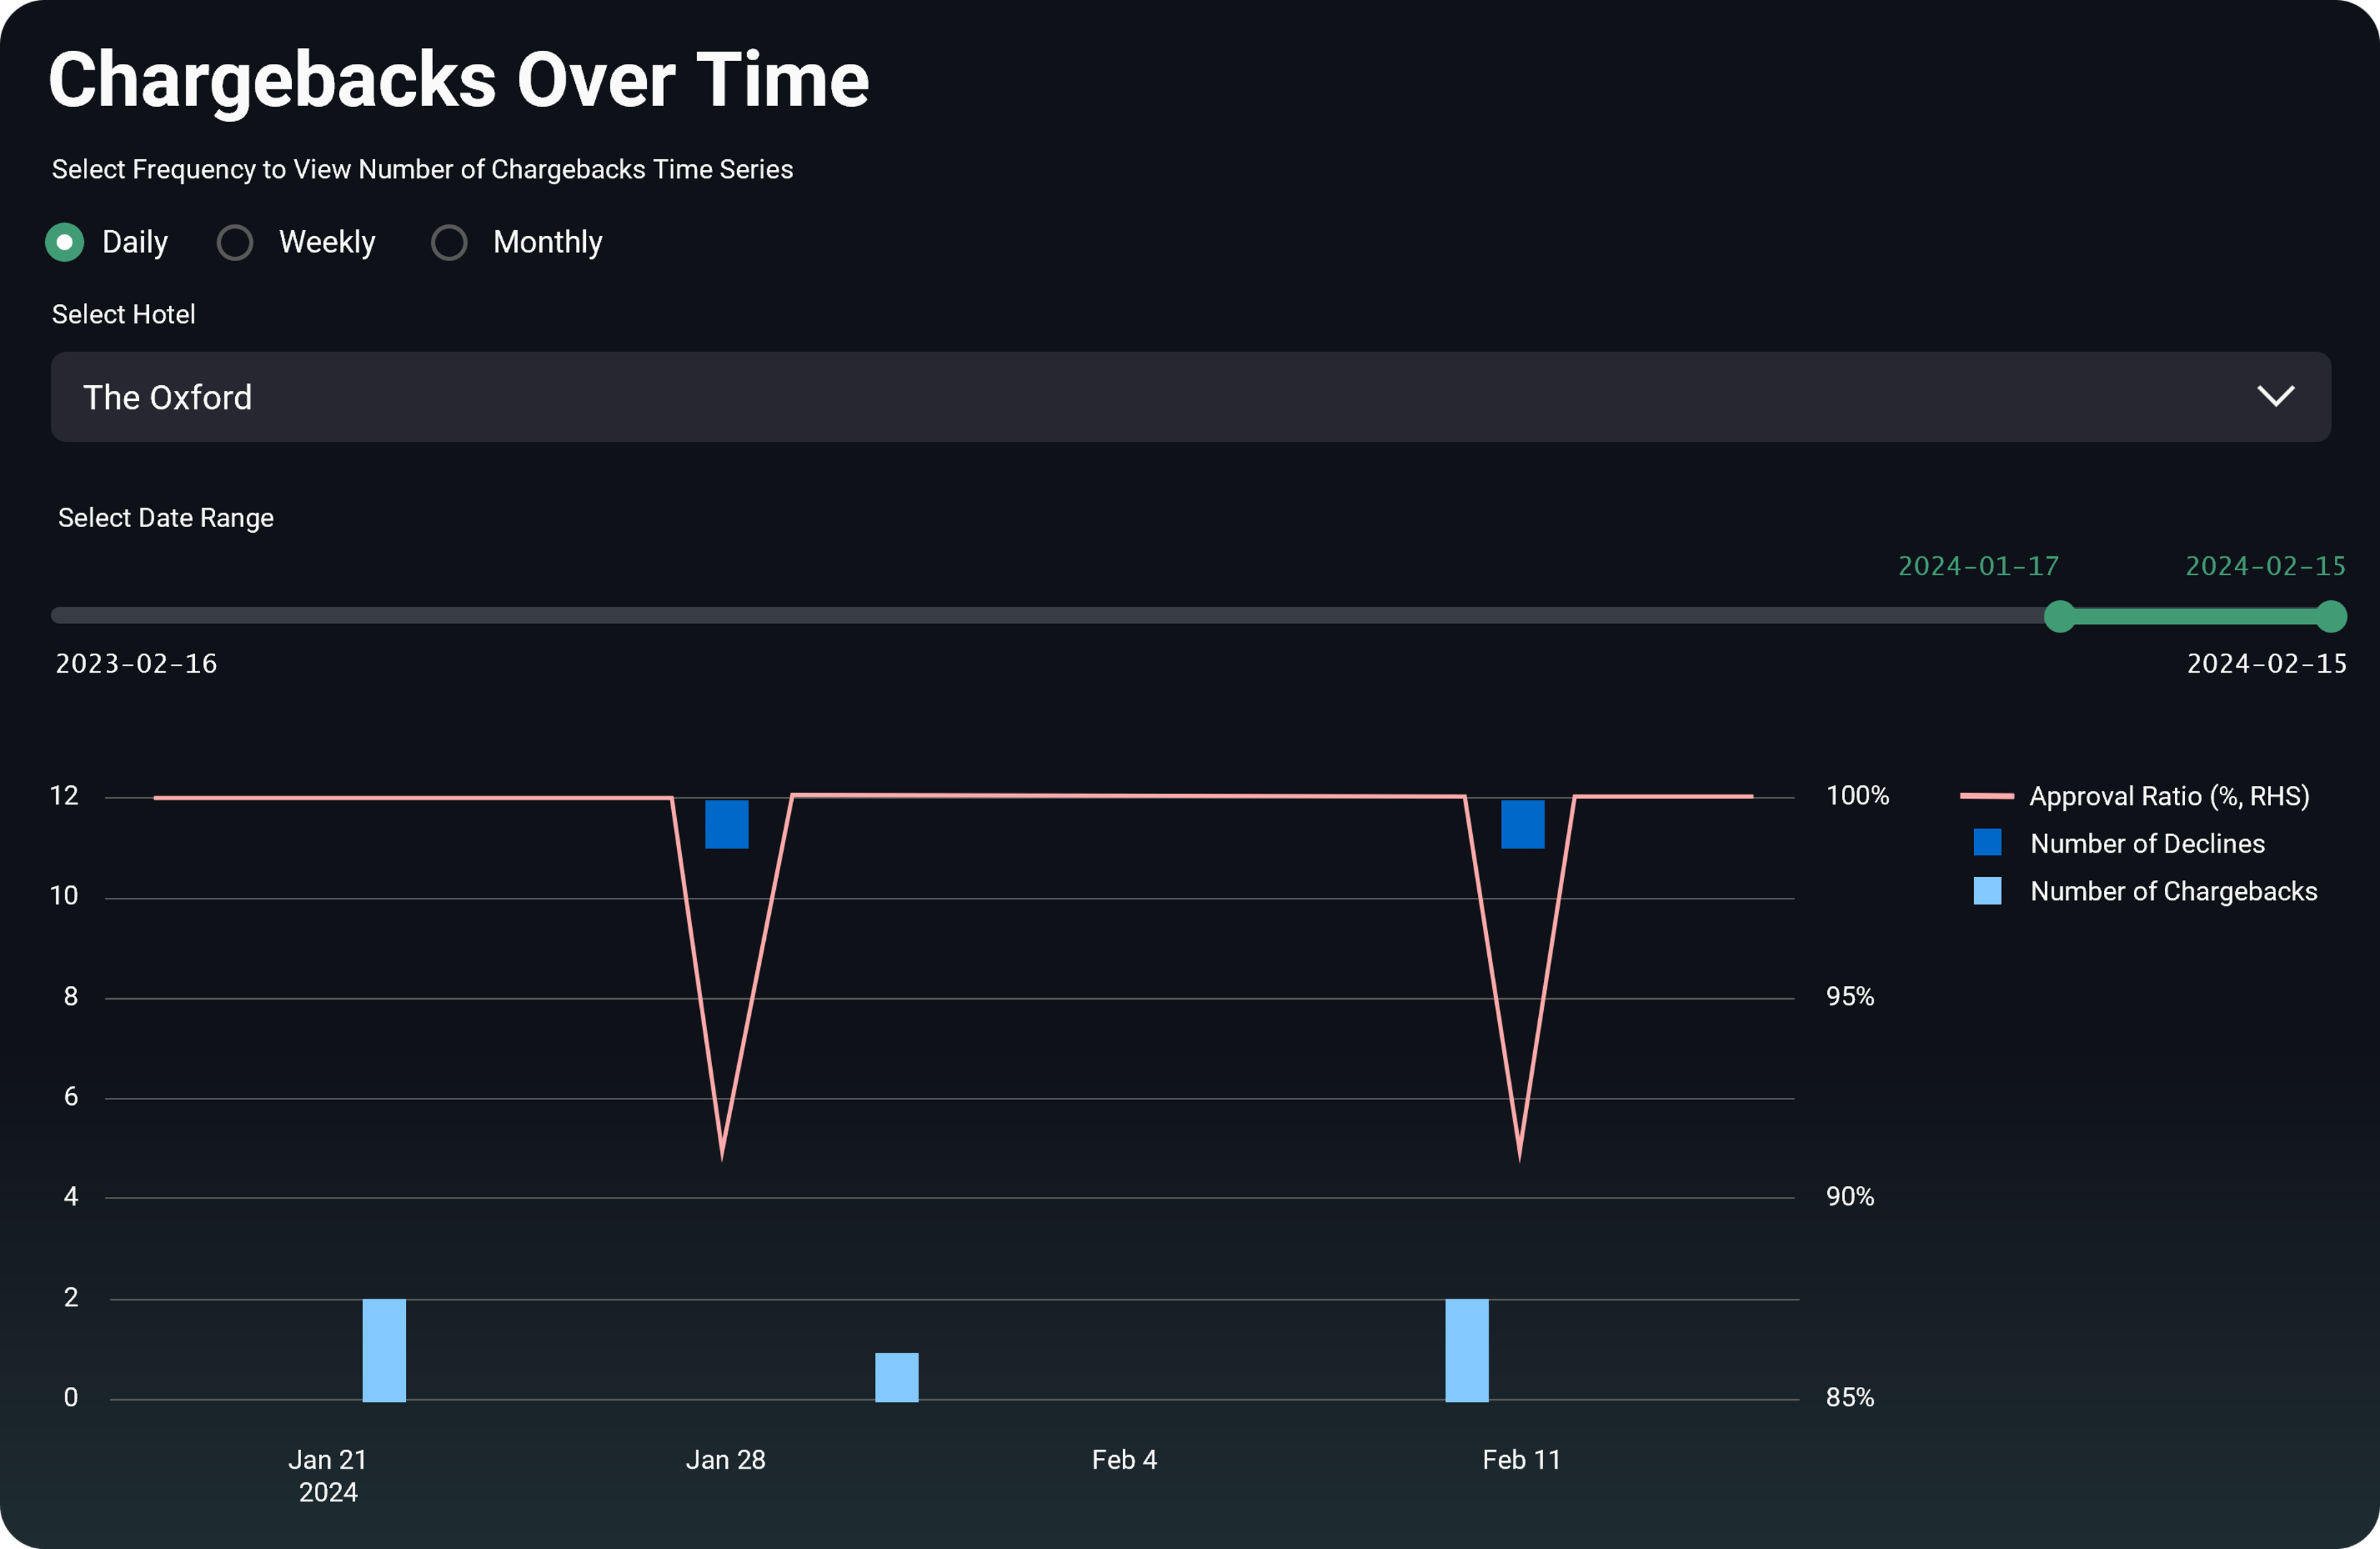Click the Number of Chargebacks legend label

point(2173,891)
